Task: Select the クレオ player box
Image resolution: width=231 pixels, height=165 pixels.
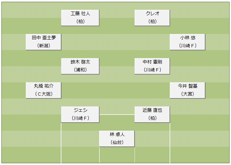Action: click(x=152, y=18)
